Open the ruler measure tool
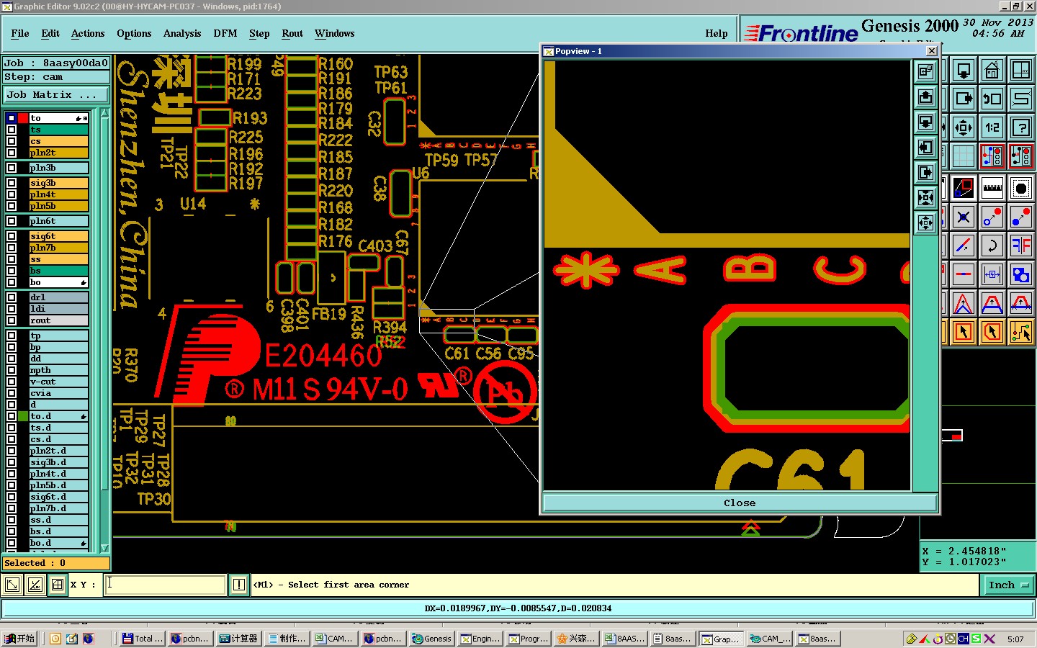The image size is (1037, 648). click(992, 188)
